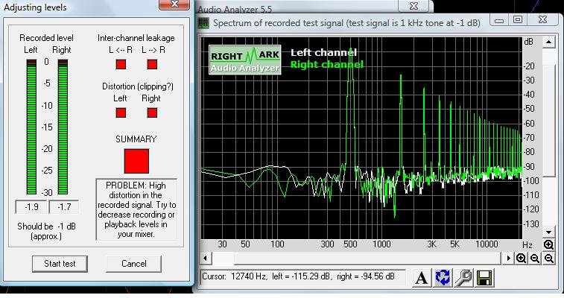Click the middle zoom-out magnifier in the bottom row

535,258
